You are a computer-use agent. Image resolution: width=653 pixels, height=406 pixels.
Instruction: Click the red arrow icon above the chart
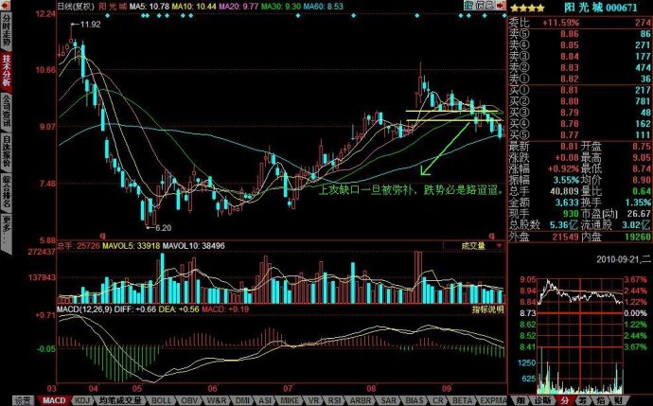pos(500,5)
